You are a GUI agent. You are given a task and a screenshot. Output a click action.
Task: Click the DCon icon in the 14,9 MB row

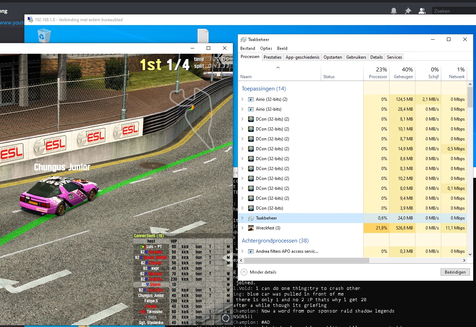(x=251, y=149)
